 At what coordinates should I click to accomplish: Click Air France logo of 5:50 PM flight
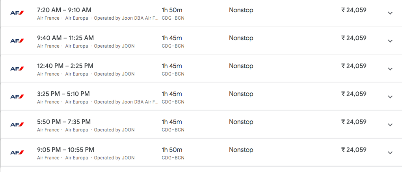[x=17, y=125]
